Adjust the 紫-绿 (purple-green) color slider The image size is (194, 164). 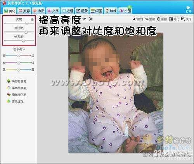tap(19, 63)
